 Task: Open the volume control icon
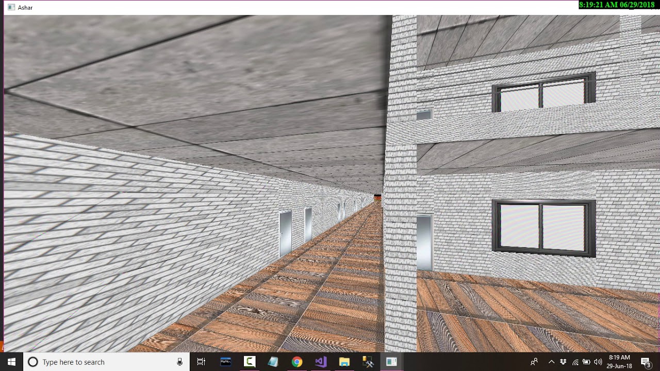click(598, 362)
